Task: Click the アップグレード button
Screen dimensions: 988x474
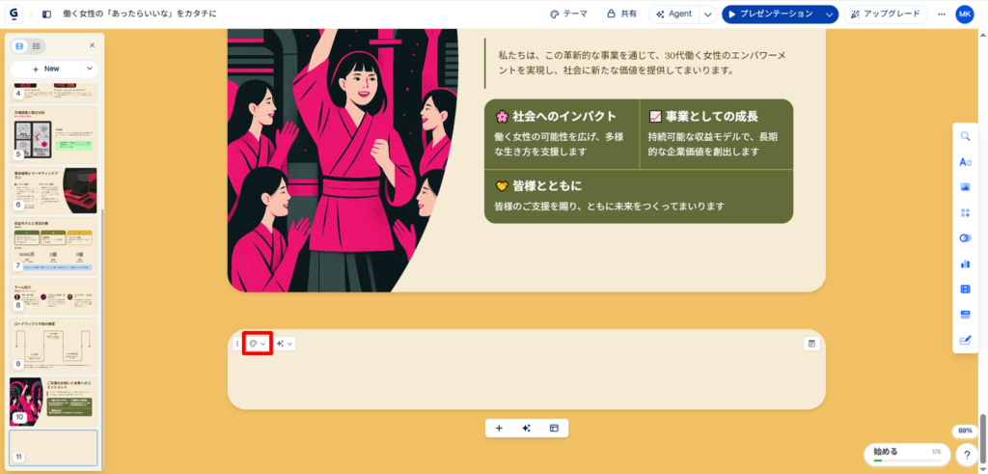Action: pyautogui.click(x=886, y=14)
